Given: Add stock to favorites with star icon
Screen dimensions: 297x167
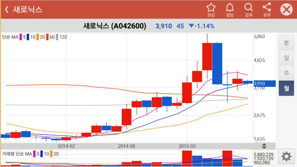Looking at the screenshot, I should (211, 9).
